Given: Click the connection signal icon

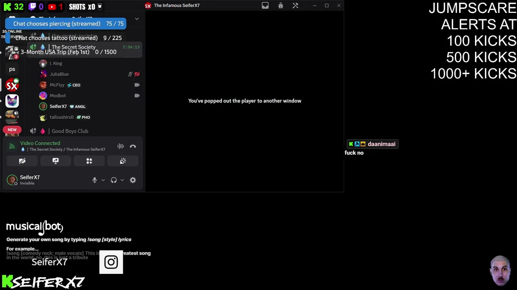Looking at the screenshot, I should click(12, 146).
